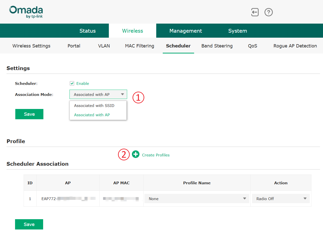Select Associated with SSID from the dropdown
The height and width of the screenshot is (234, 323).
(x=94, y=105)
